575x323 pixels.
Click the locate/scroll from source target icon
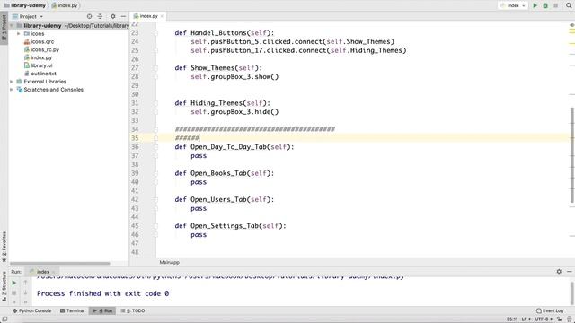click(x=90, y=16)
